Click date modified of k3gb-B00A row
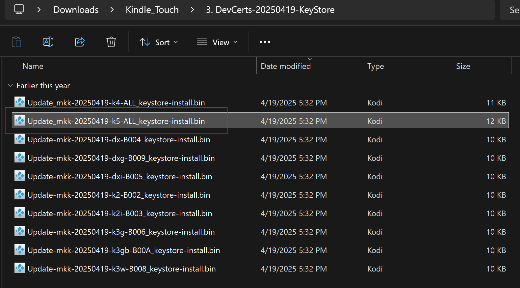The width and height of the screenshot is (520, 288). [294, 250]
